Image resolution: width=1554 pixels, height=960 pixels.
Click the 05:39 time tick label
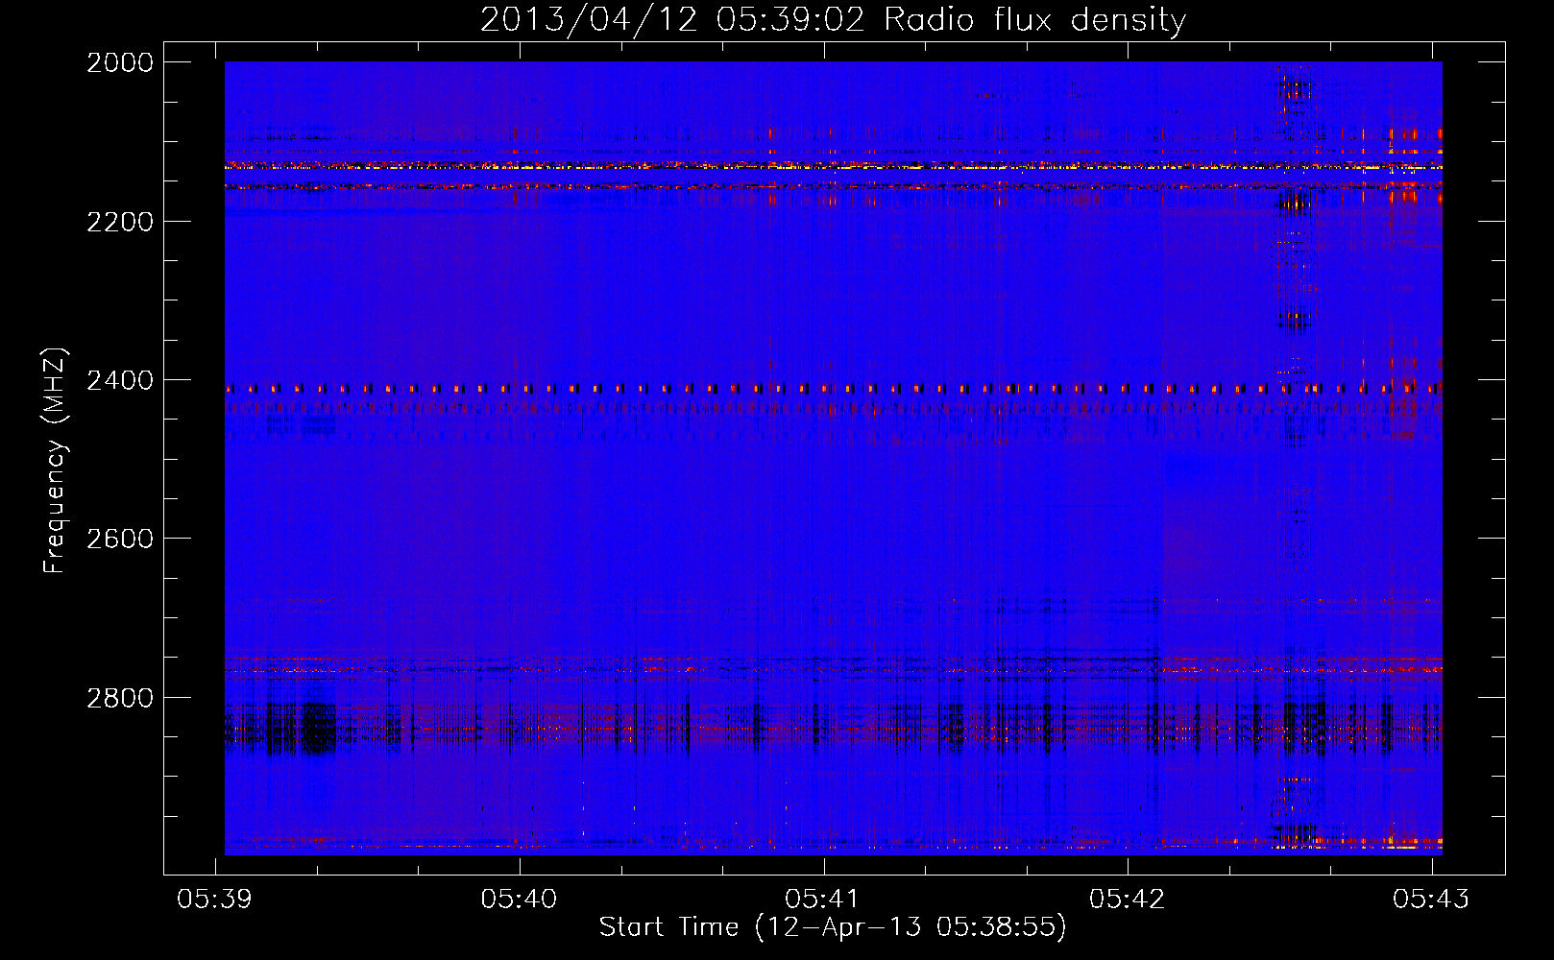(215, 899)
